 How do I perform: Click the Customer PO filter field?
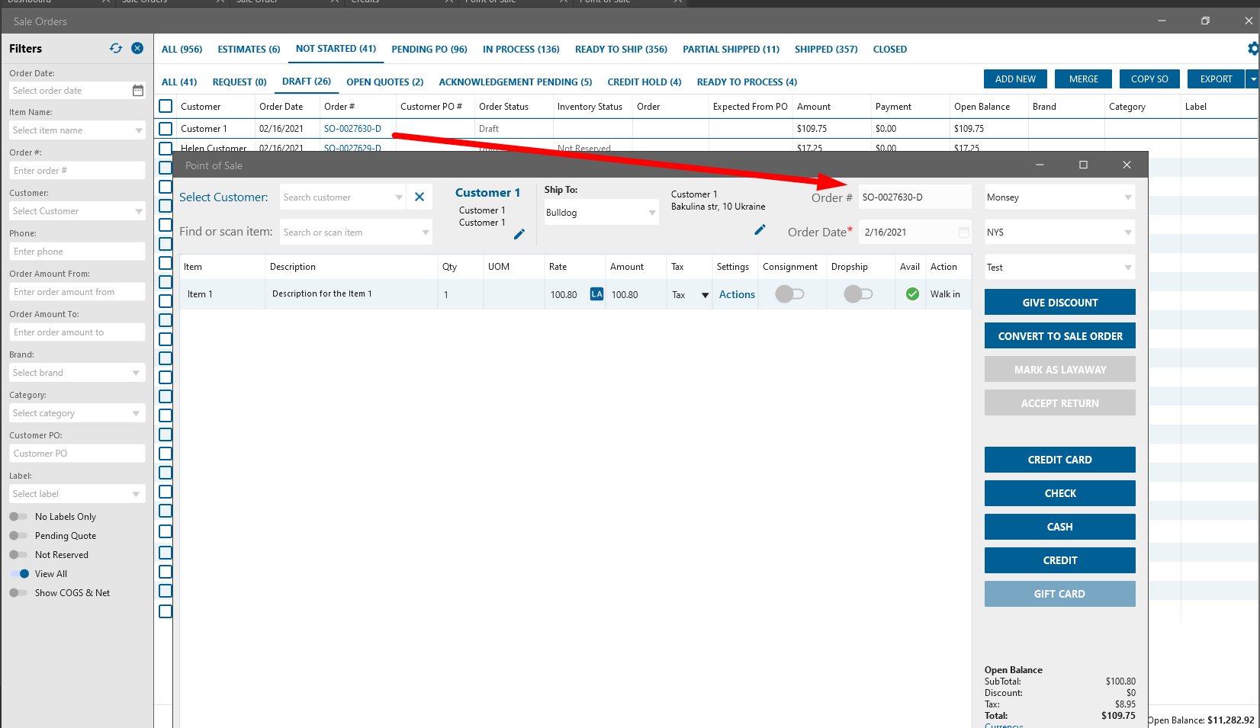(77, 454)
